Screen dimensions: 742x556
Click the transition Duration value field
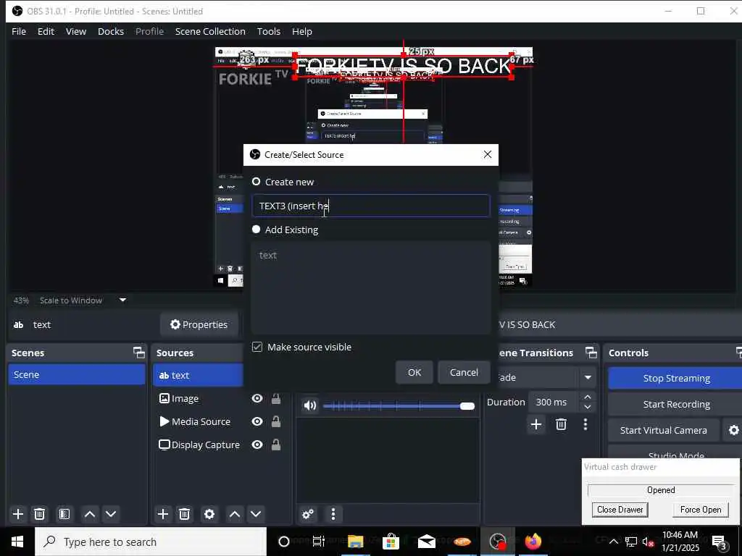click(554, 402)
